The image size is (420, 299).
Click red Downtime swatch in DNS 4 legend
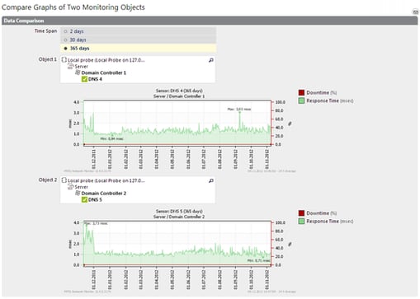tap(301, 92)
